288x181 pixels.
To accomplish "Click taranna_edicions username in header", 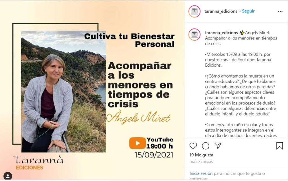I will click(x=221, y=11).
